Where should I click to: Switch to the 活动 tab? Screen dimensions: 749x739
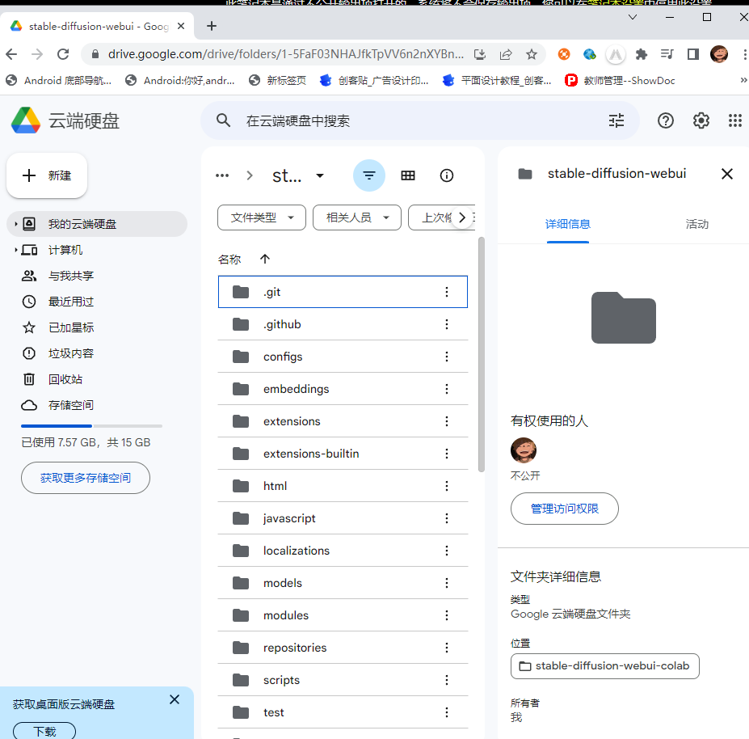(x=696, y=224)
